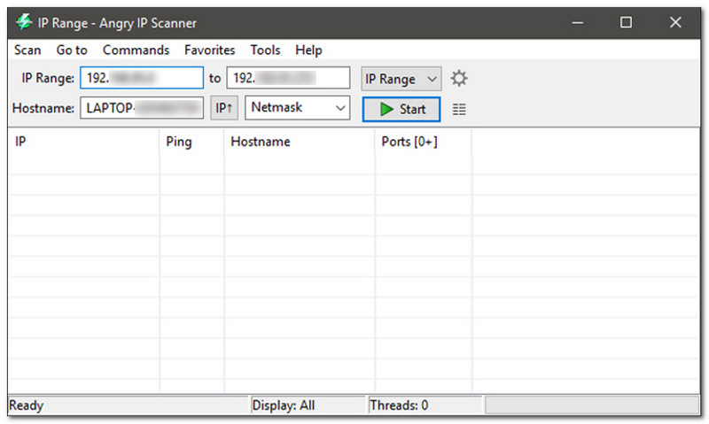
Task: Open the IP Range feeder dropdown
Action: pos(401,79)
